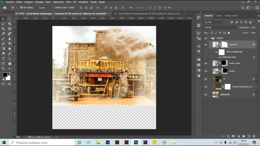Switch to the Canais tab
260x146 pixels.
219,15
